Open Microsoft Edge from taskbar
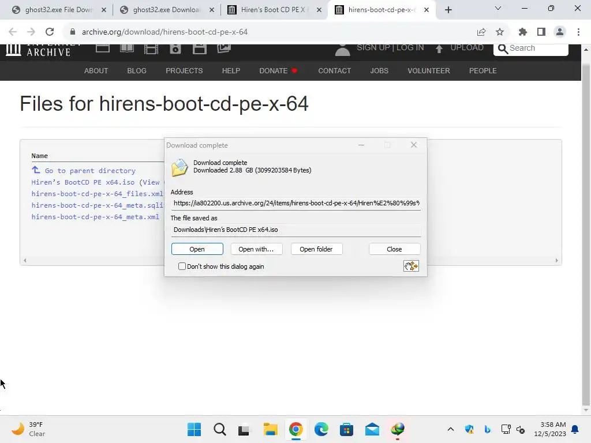This screenshot has height=443, width=591. (321, 429)
